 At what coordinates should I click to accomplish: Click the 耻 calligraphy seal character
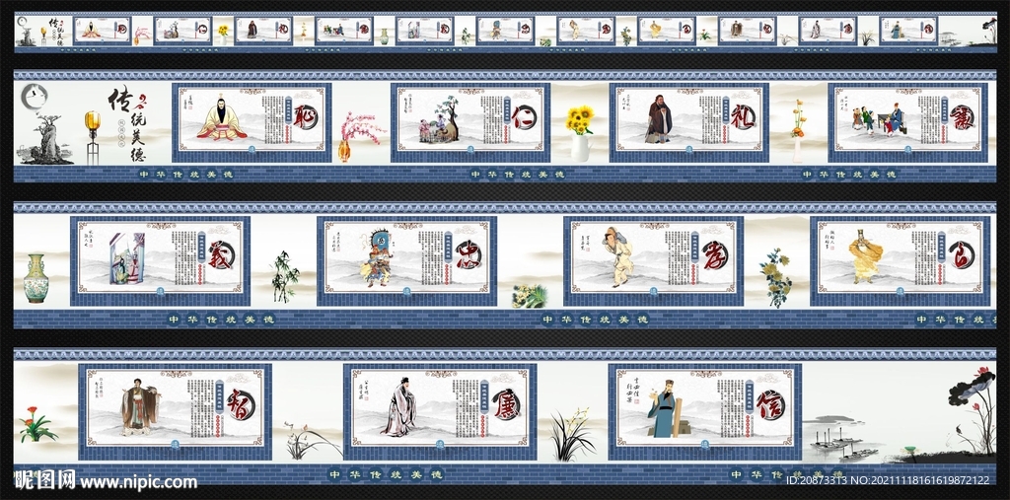[304, 117]
